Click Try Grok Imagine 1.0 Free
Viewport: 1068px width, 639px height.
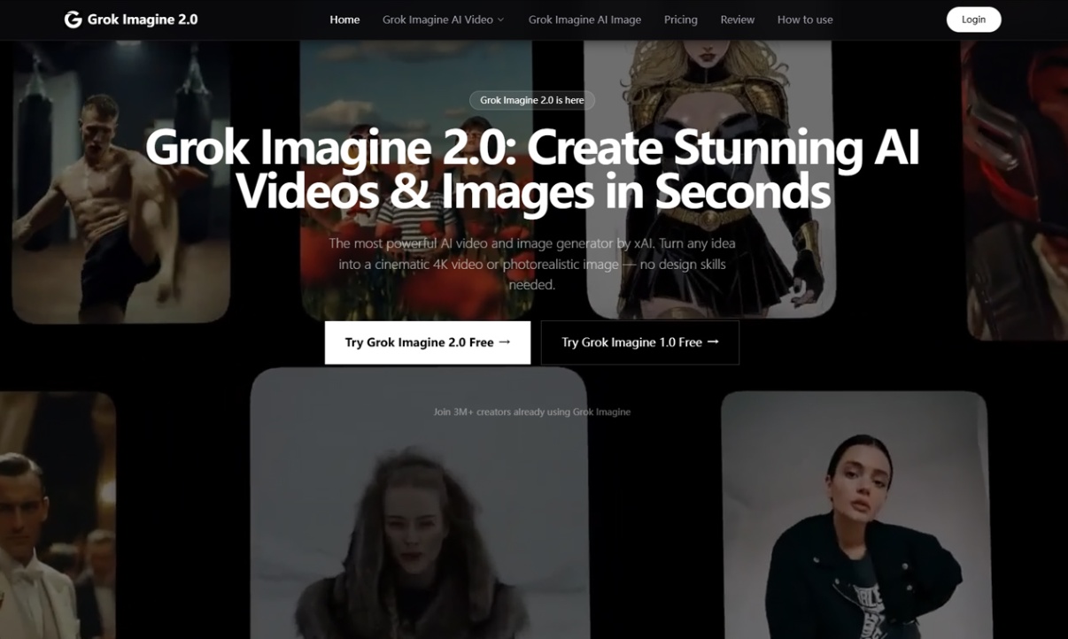[x=639, y=342]
